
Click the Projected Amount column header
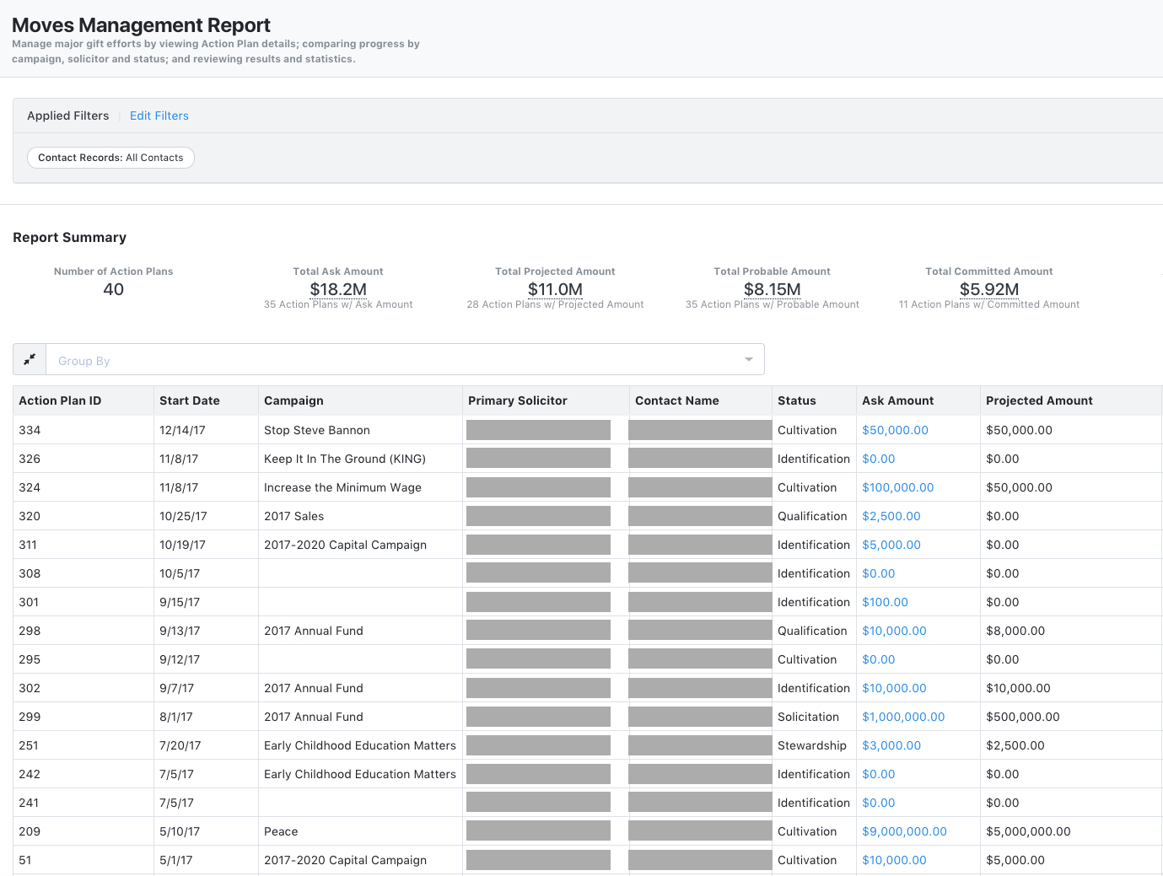[1039, 400]
